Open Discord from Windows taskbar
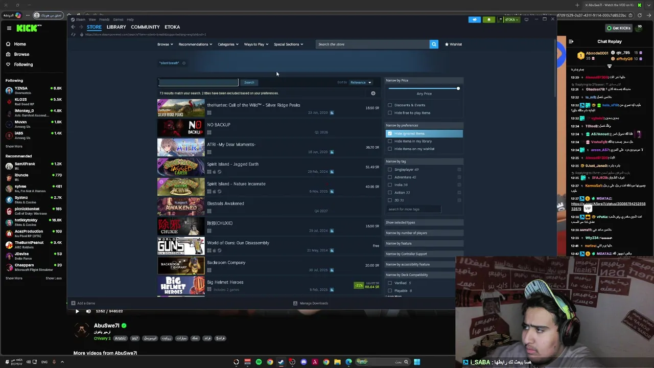654x368 pixels. 303,362
